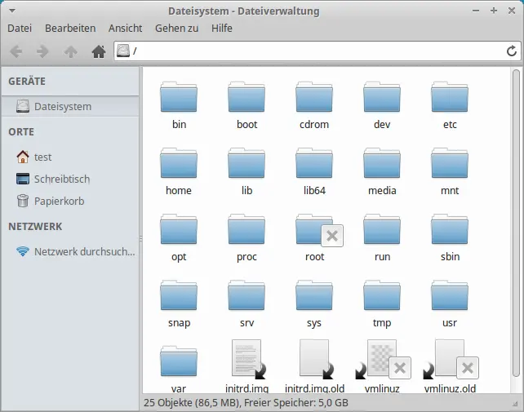Image resolution: width=524 pixels, height=412 pixels.
Task: Reload the folder via path bar icon
Action: point(510,51)
